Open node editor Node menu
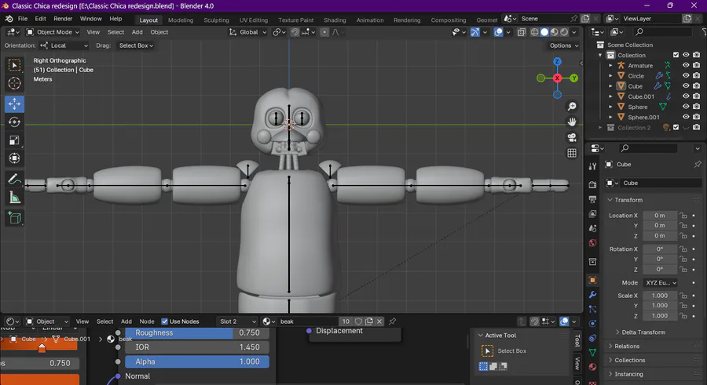 click(147, 321)
